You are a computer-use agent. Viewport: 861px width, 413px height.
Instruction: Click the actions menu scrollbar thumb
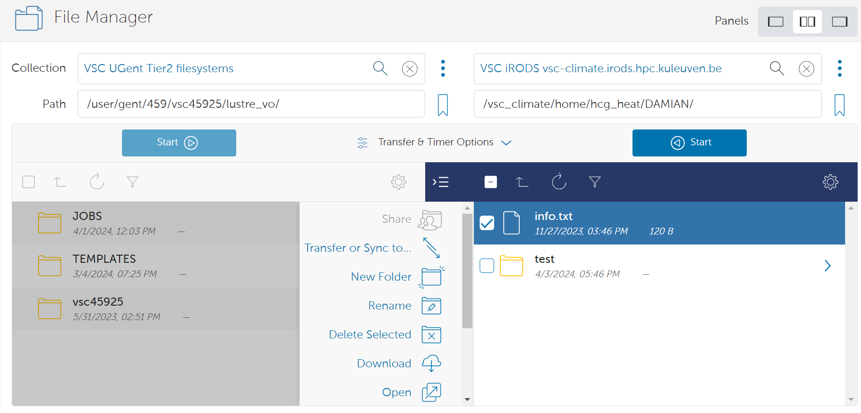pyautogui.click(x=467, y=271)
